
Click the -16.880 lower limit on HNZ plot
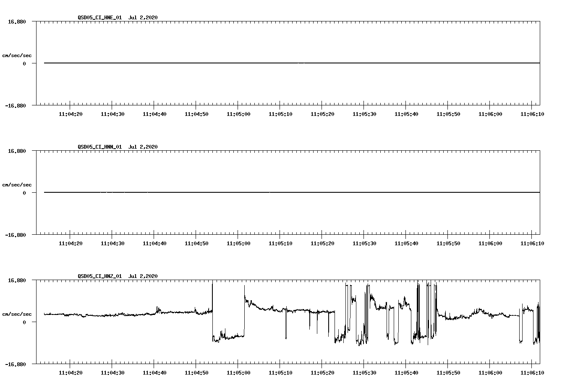16,364
